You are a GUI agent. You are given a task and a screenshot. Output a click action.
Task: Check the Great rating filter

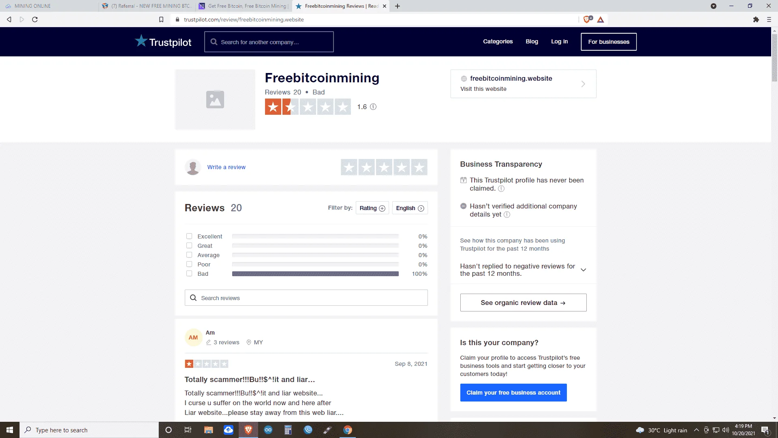pyautogui.click(x=189, y=245)
